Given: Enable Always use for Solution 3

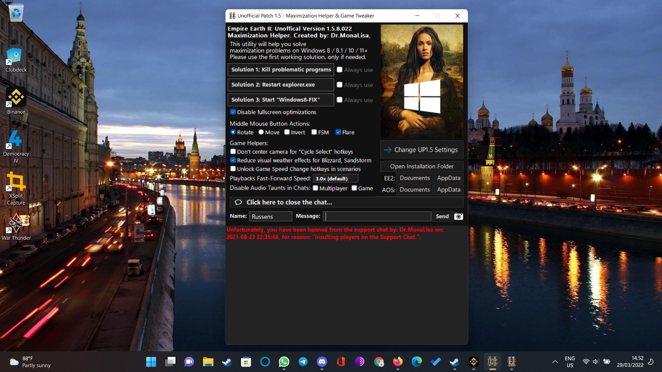Looking at the screenshot, I should point(340,100).
